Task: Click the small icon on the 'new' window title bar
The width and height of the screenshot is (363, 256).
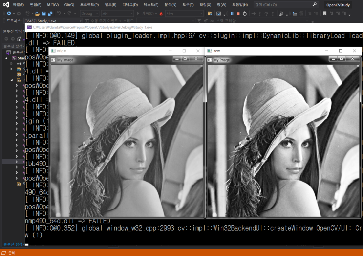Action: [x=210, y=51]
